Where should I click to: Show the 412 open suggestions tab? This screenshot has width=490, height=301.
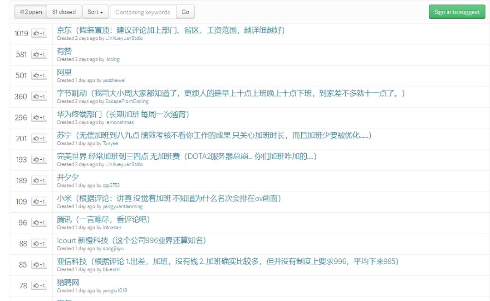[31, 12]
